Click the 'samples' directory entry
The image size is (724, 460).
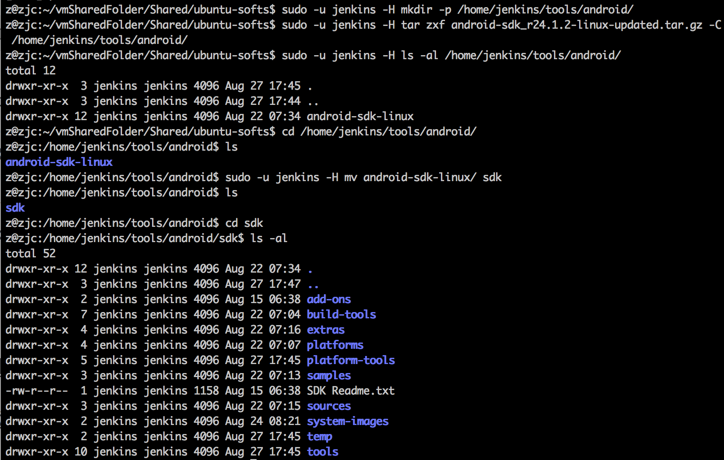[x=329, y=375]
